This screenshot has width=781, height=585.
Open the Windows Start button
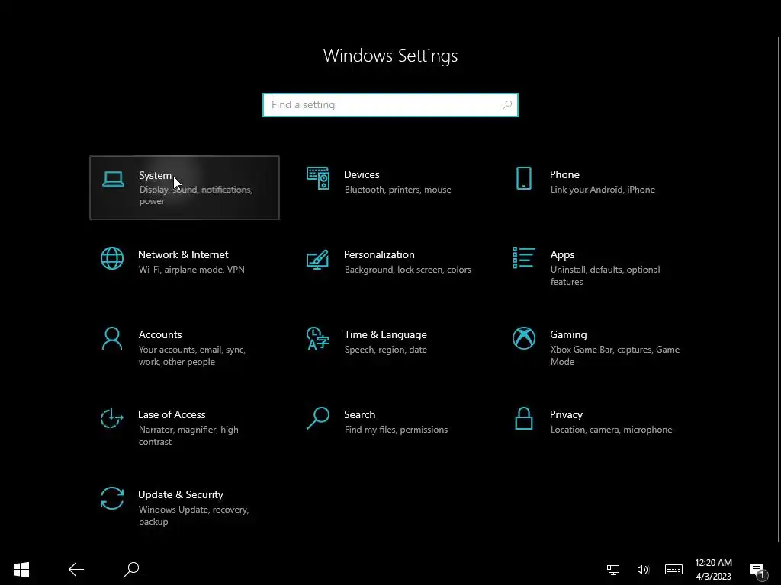click(x=21, y=570)
